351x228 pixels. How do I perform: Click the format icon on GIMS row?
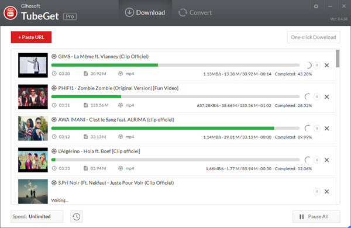[121, 74]
